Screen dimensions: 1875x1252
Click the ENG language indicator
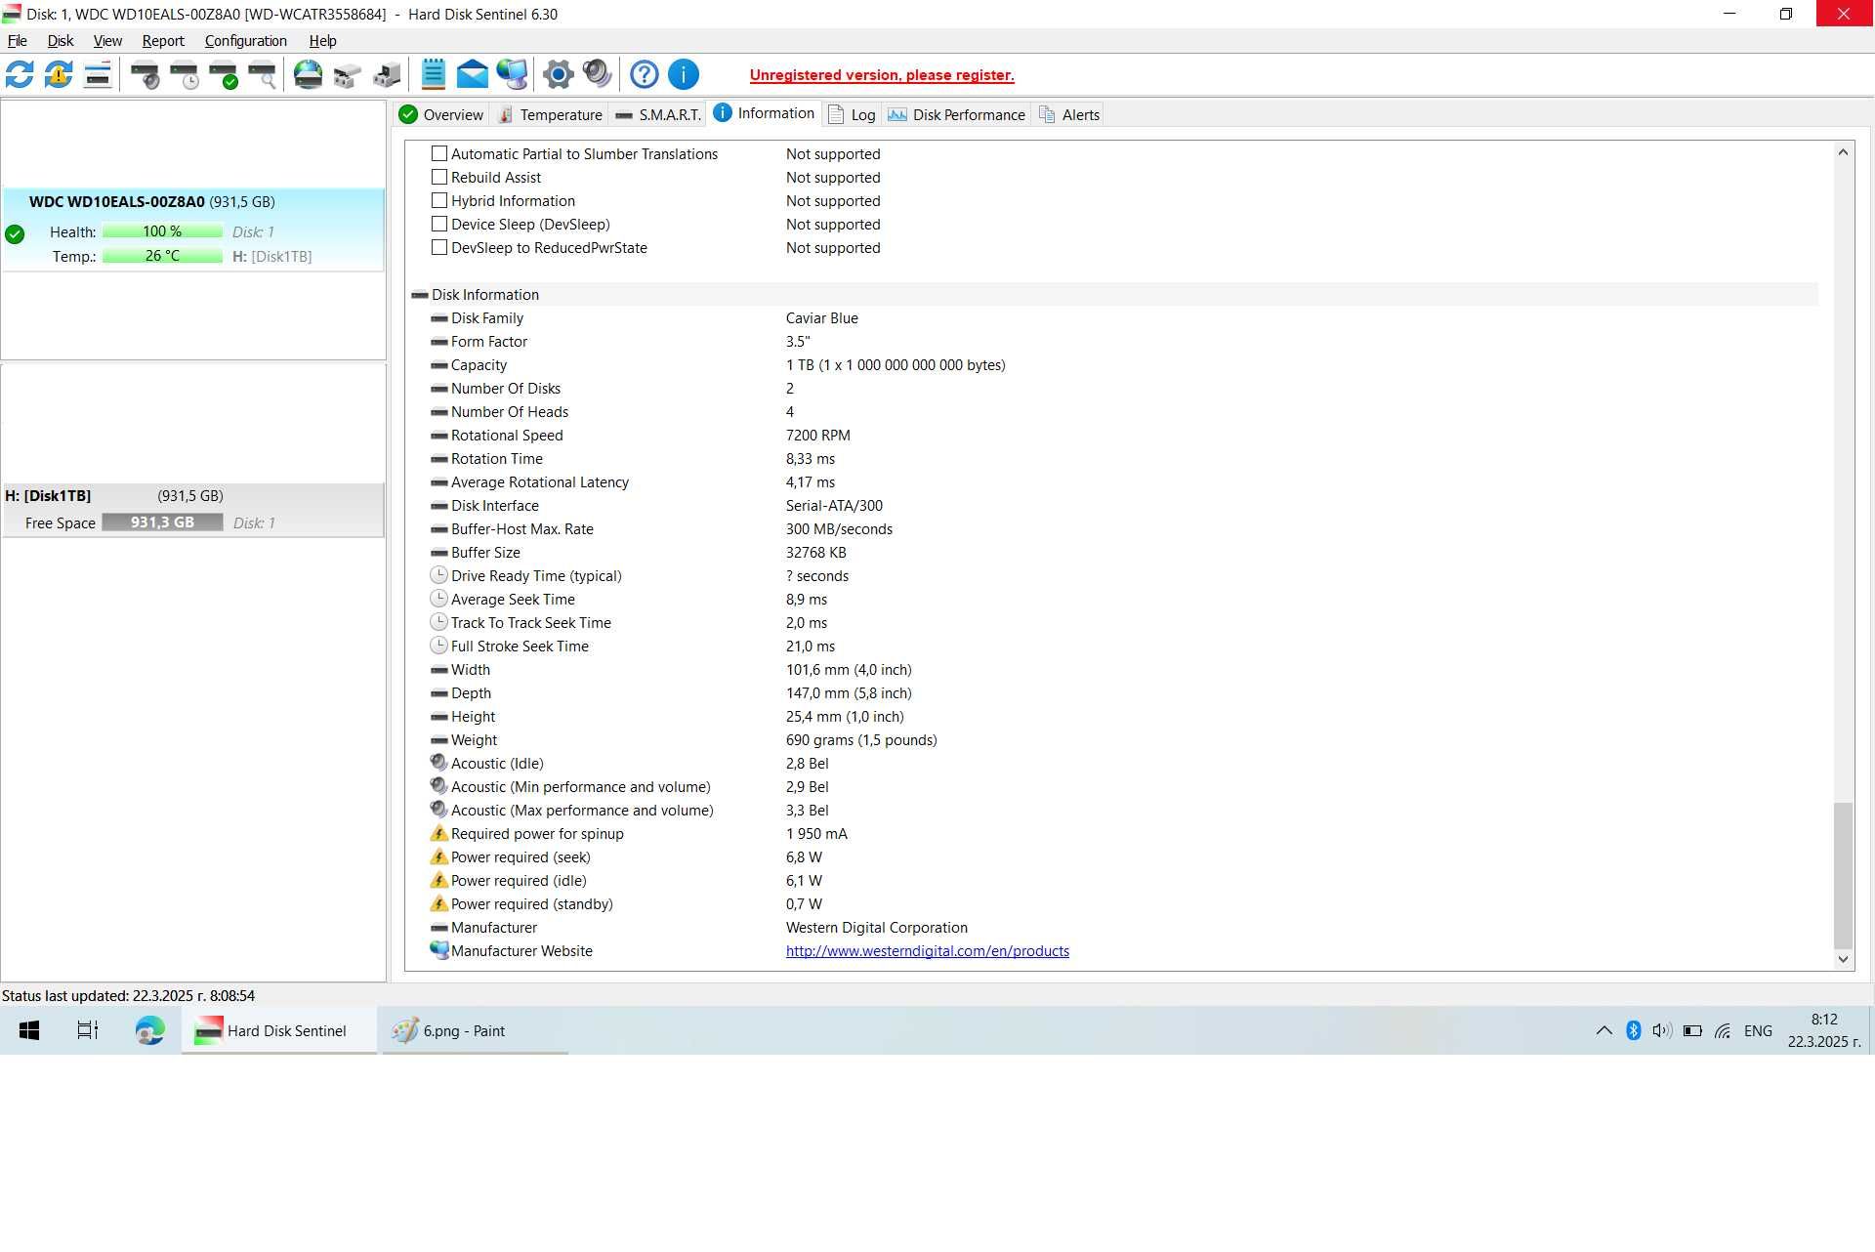tap(1758, 1030)
